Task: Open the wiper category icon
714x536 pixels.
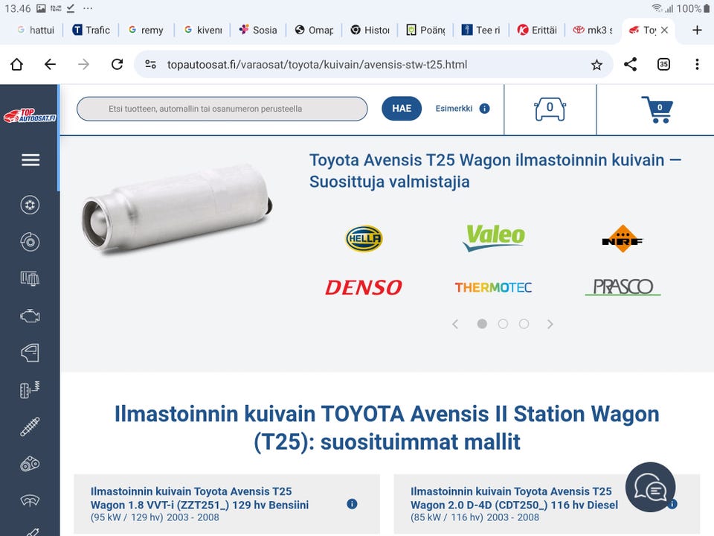Action: [30, 500]
